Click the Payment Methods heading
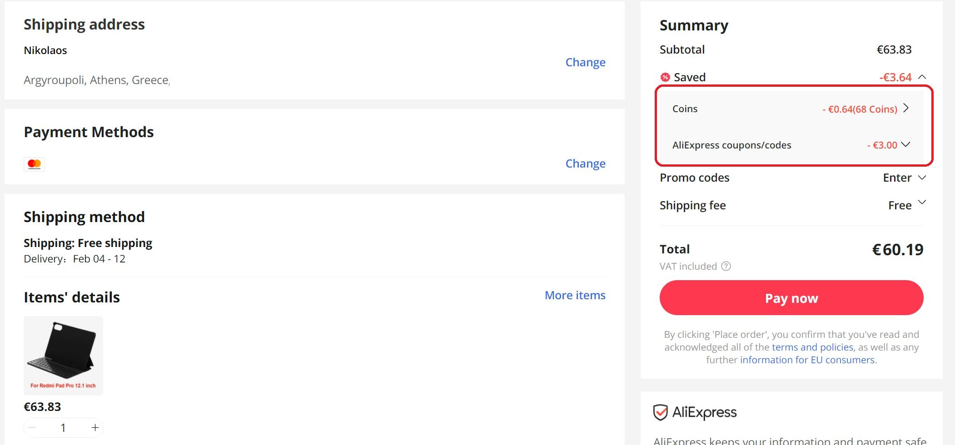The image size is (955, 445). (x=89, y=132)
